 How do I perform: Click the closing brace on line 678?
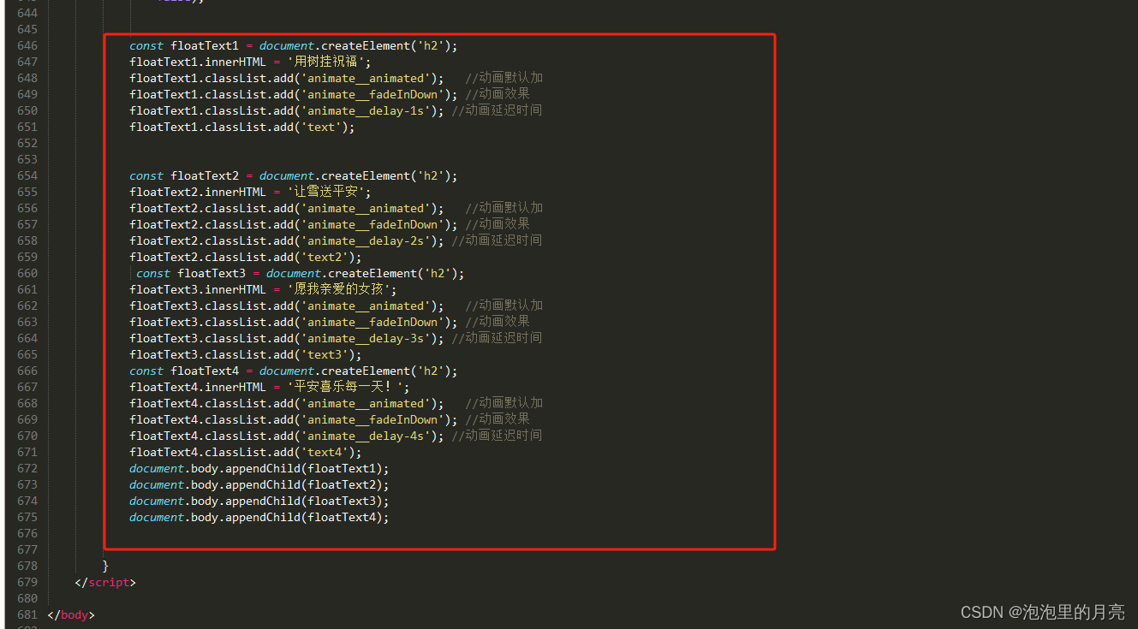point(105,566)
